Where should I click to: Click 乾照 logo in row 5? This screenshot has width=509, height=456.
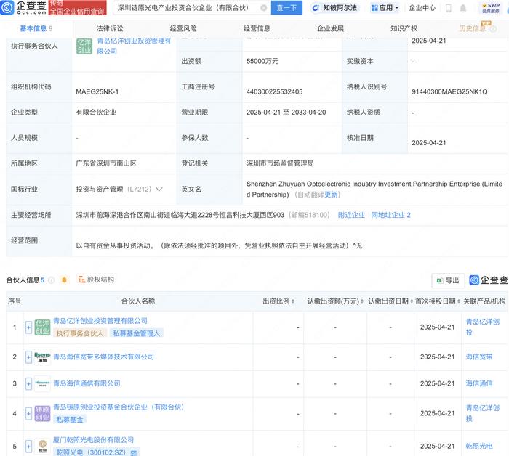(x=42, y=447)
